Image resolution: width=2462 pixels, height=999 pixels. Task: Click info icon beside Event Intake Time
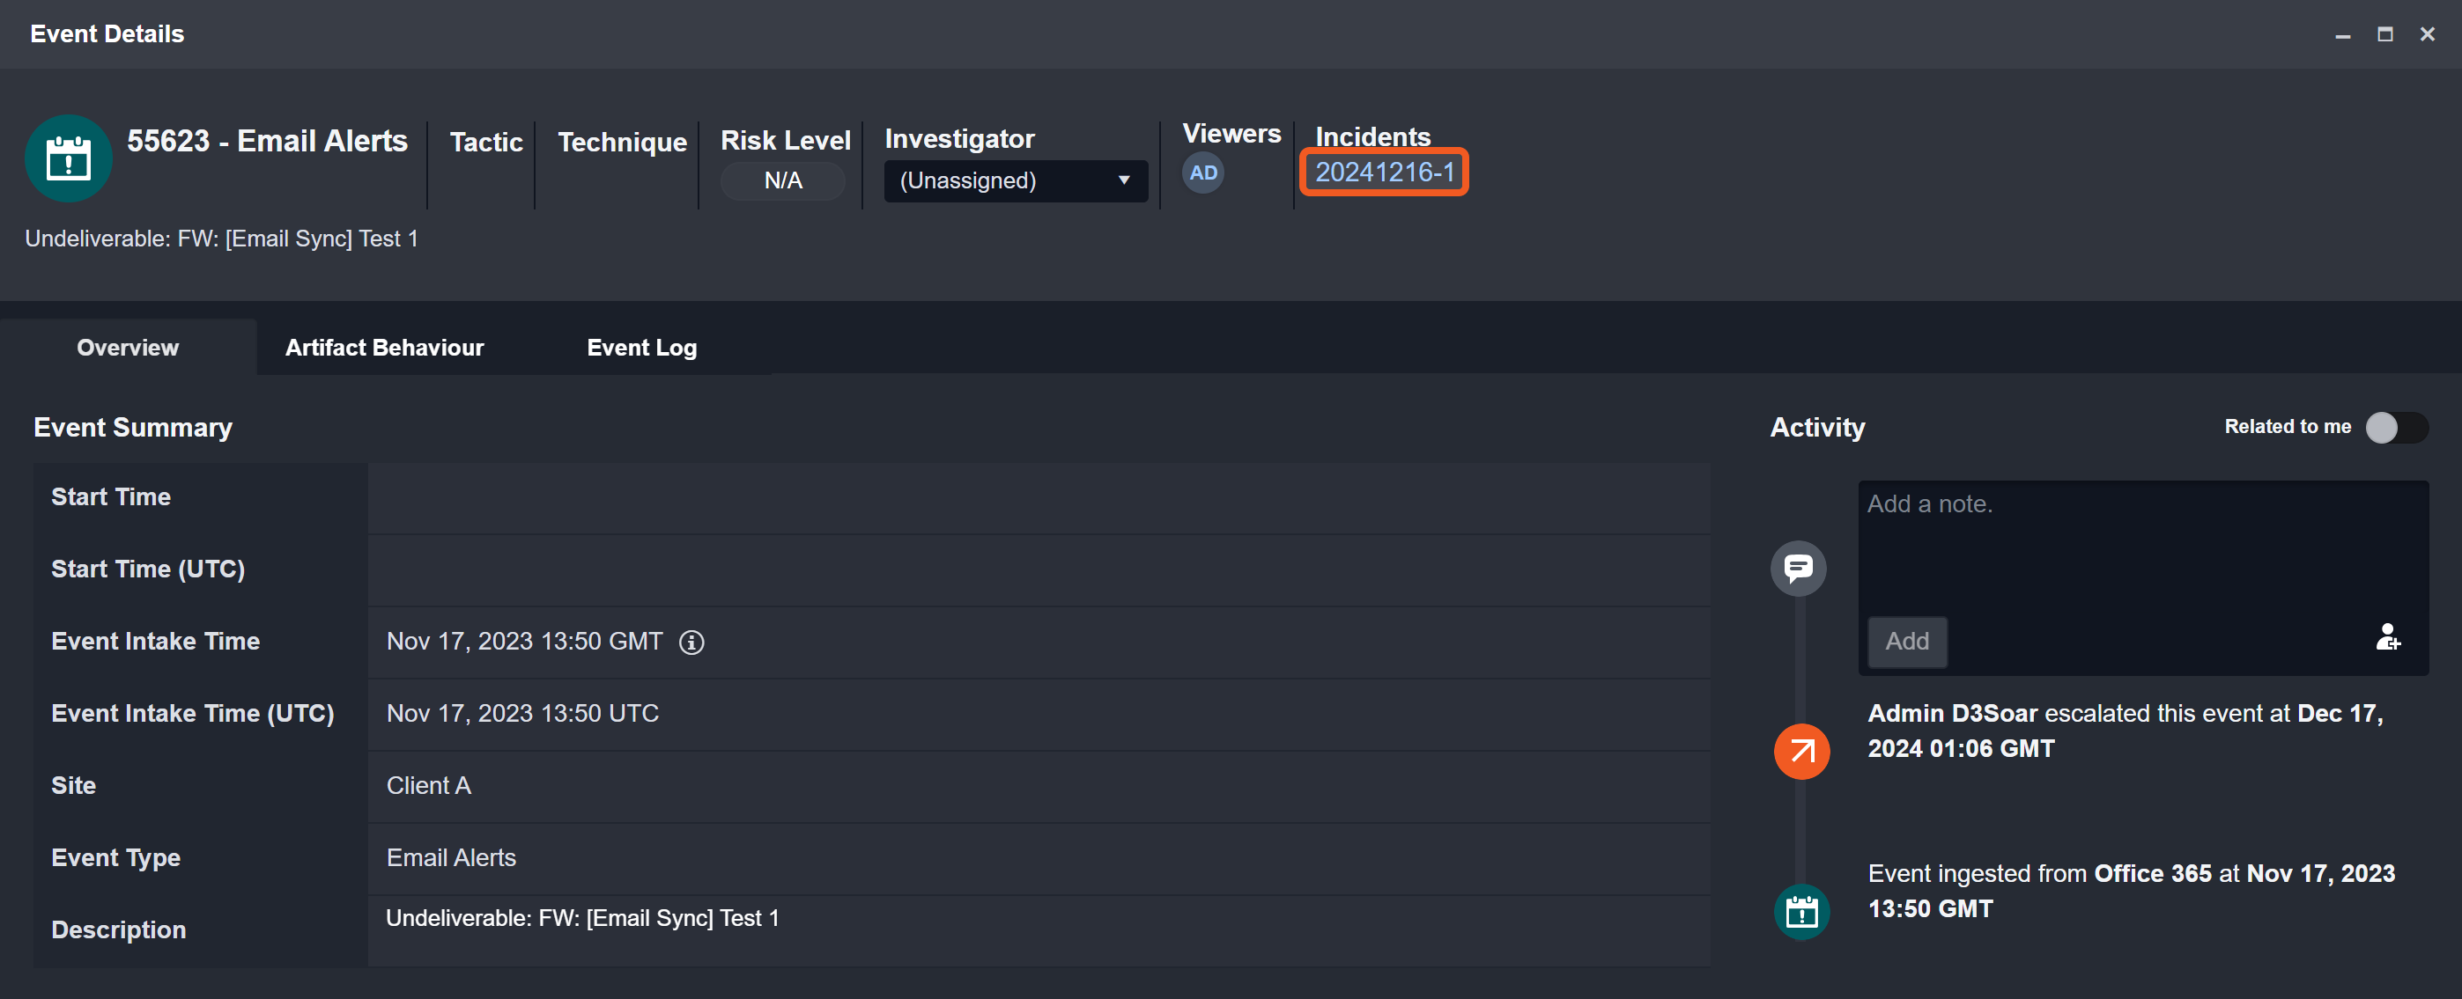(x=691, y=642)
